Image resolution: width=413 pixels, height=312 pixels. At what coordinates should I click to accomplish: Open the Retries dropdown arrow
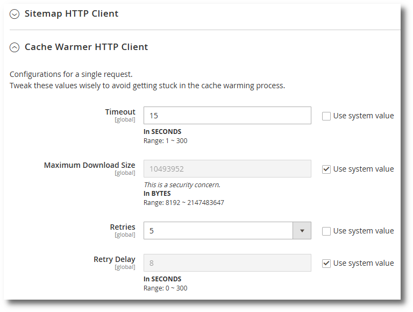click(302, 231)
